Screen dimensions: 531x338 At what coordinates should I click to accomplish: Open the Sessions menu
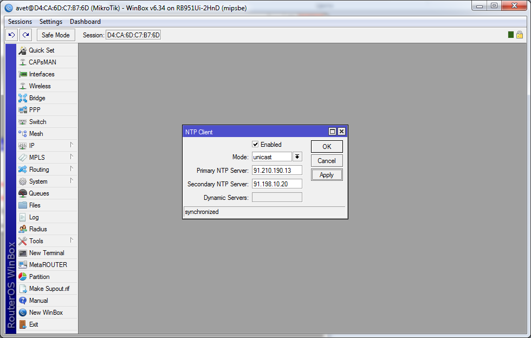pyautogui.click(x=20, y=22)
